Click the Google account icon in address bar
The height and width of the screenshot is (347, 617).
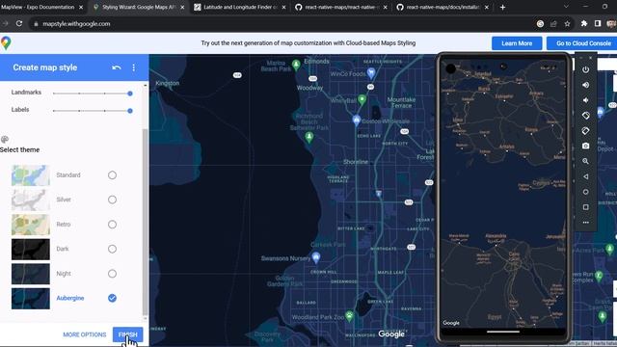(540, 23)
